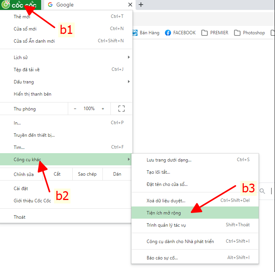Viewport: 275px width, 272px height.
Task: Open the FACEBOOK bookmark
Action: tap(180, 33)
